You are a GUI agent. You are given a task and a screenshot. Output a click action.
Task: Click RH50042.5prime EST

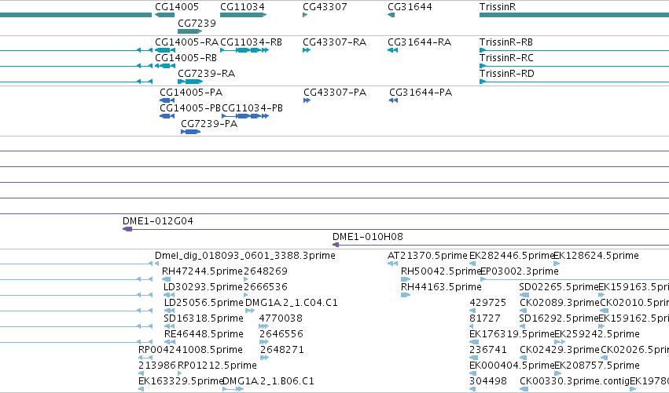coord(441,271)
